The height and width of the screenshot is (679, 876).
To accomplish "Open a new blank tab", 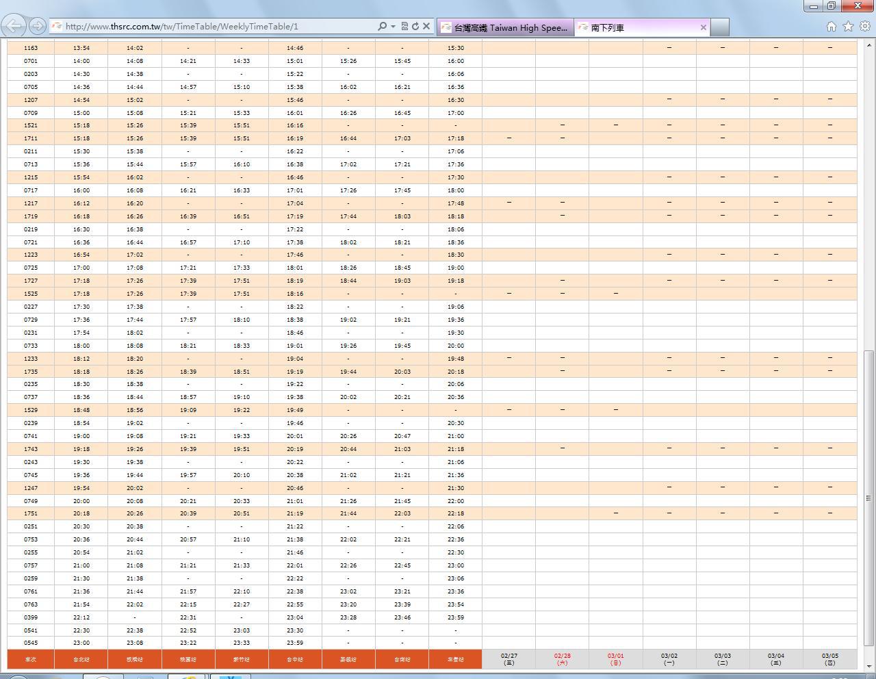I will 720,27.
